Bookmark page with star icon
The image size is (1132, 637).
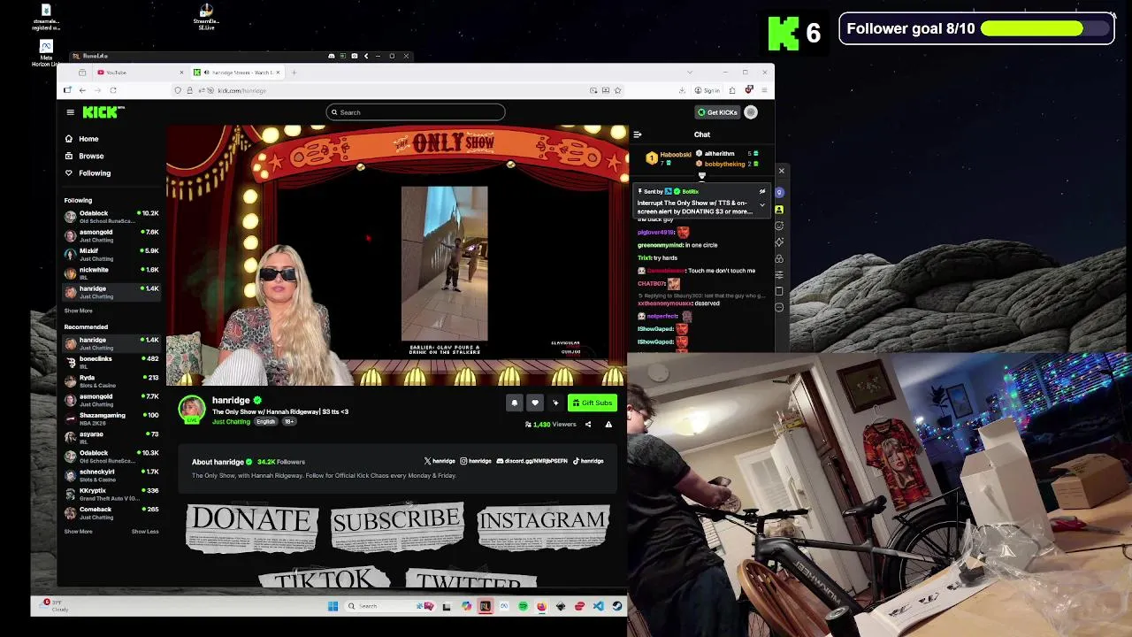(617, 90)
